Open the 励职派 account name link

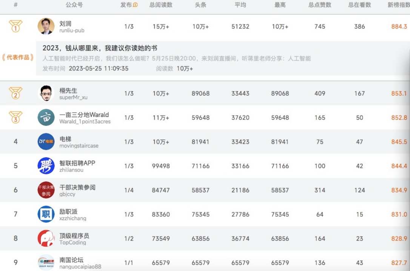point(68,212)
